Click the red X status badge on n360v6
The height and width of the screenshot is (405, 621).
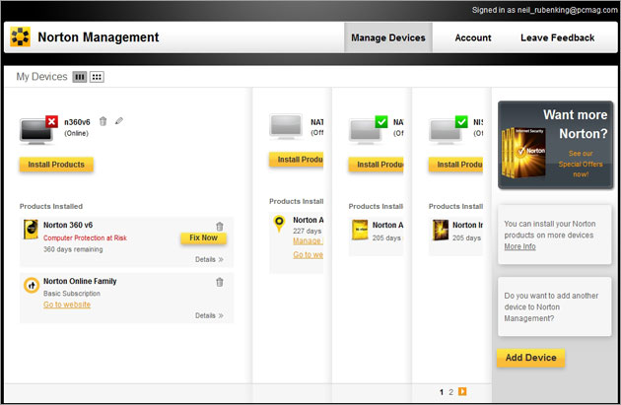51,121
